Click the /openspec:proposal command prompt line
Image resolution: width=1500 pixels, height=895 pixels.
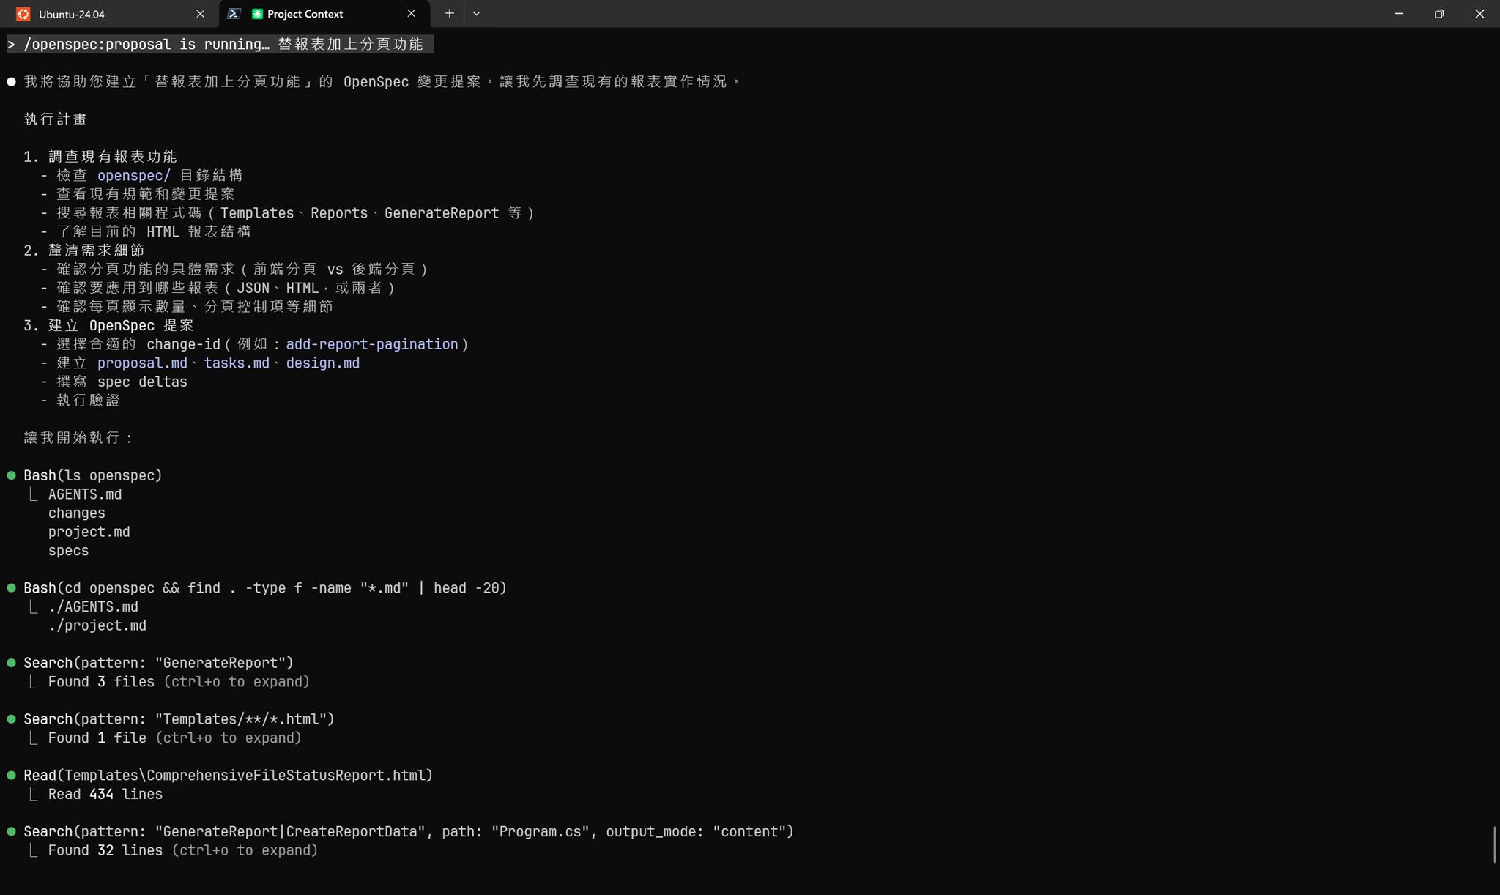(x=220, y=45)
